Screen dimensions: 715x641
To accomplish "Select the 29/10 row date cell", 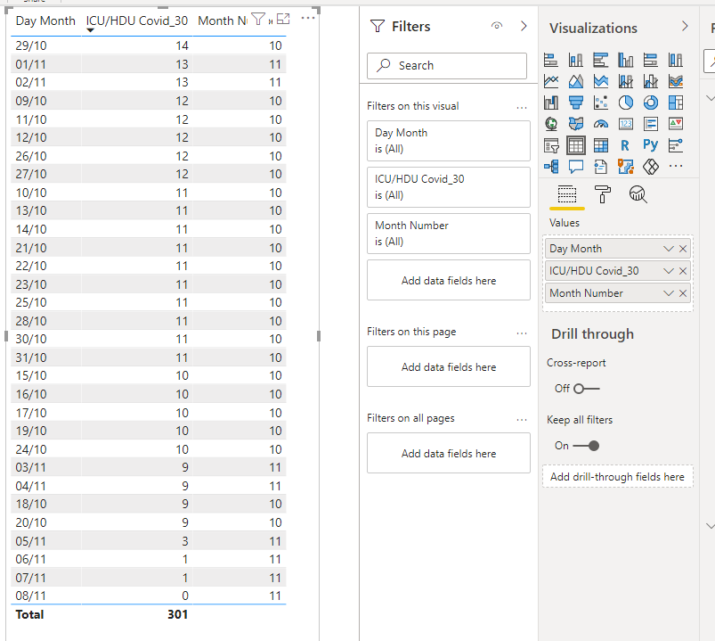I will click(31, 45).
